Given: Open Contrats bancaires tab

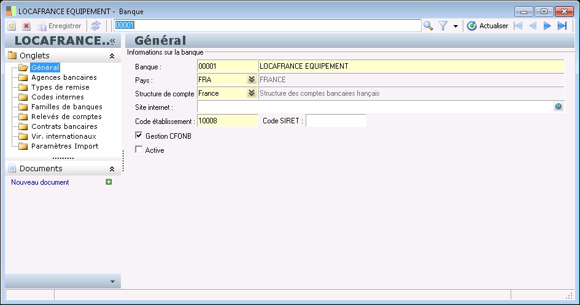Looking at the screenshot, I should (x=64, y=126).
